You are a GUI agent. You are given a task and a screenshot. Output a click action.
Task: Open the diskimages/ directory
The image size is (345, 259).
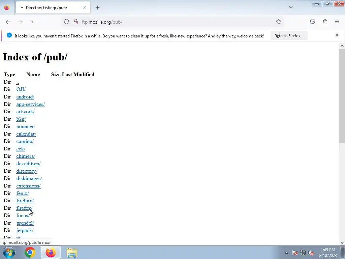[29, 179]
